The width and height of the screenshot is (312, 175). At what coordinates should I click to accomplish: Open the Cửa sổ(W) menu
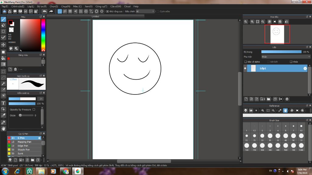[115, 6]
